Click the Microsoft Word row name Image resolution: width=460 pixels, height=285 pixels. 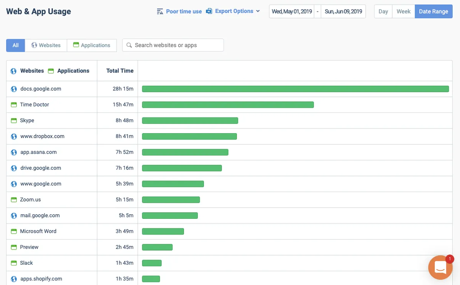pyautogui.click(x=38, y=231)
